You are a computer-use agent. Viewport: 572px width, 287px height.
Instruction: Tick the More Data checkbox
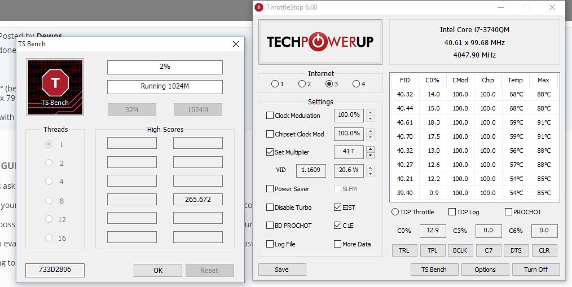click(337, 244)
